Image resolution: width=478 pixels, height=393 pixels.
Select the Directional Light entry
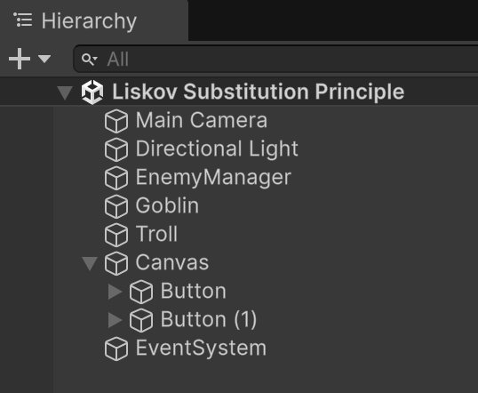(217, 149)
